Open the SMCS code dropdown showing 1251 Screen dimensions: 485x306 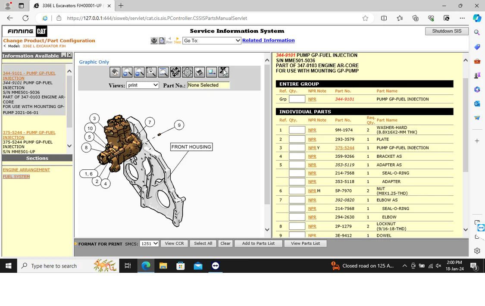(150, 244)
